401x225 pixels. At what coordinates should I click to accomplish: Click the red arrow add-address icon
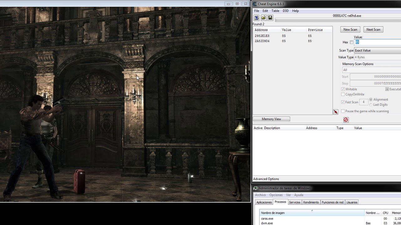point(336,112)
